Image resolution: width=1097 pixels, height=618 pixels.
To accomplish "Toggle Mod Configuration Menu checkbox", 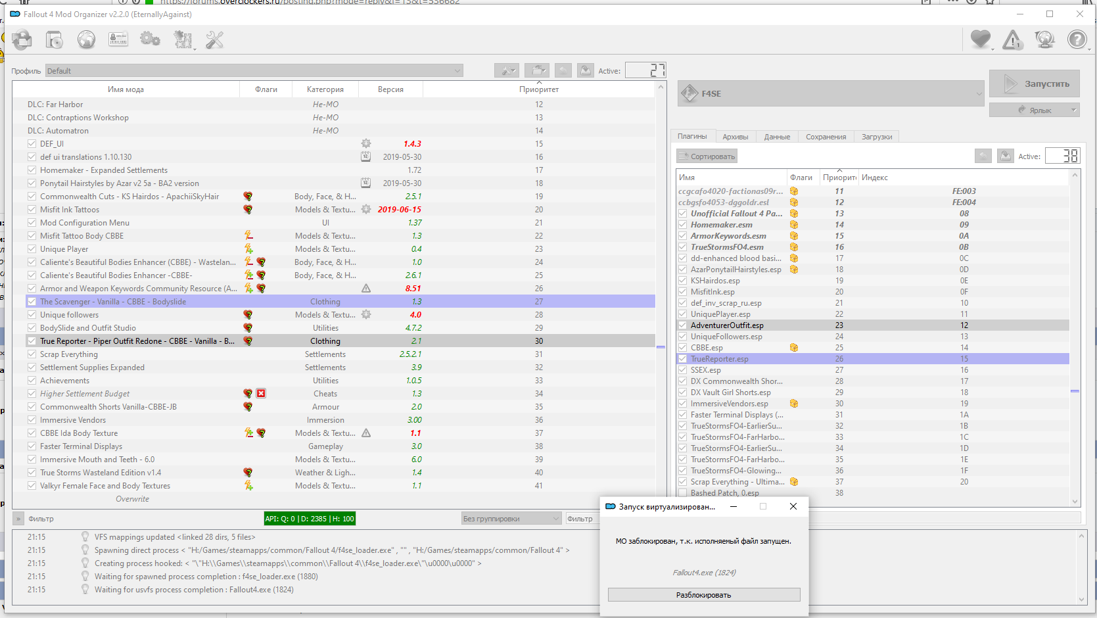I will (32, 223).
